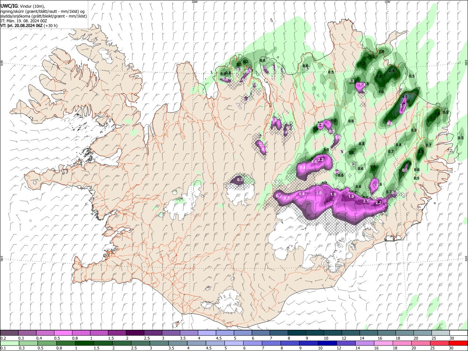Select the dark blue 10 mm swatch in rain legend

[x=327, y=343]
